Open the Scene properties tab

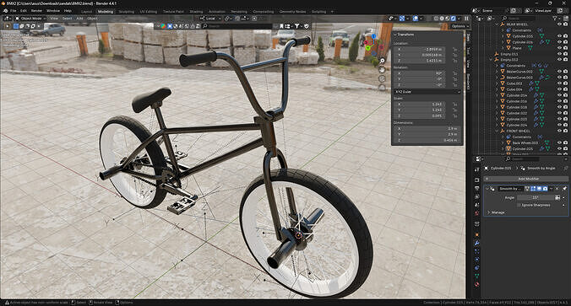[476, 205]
